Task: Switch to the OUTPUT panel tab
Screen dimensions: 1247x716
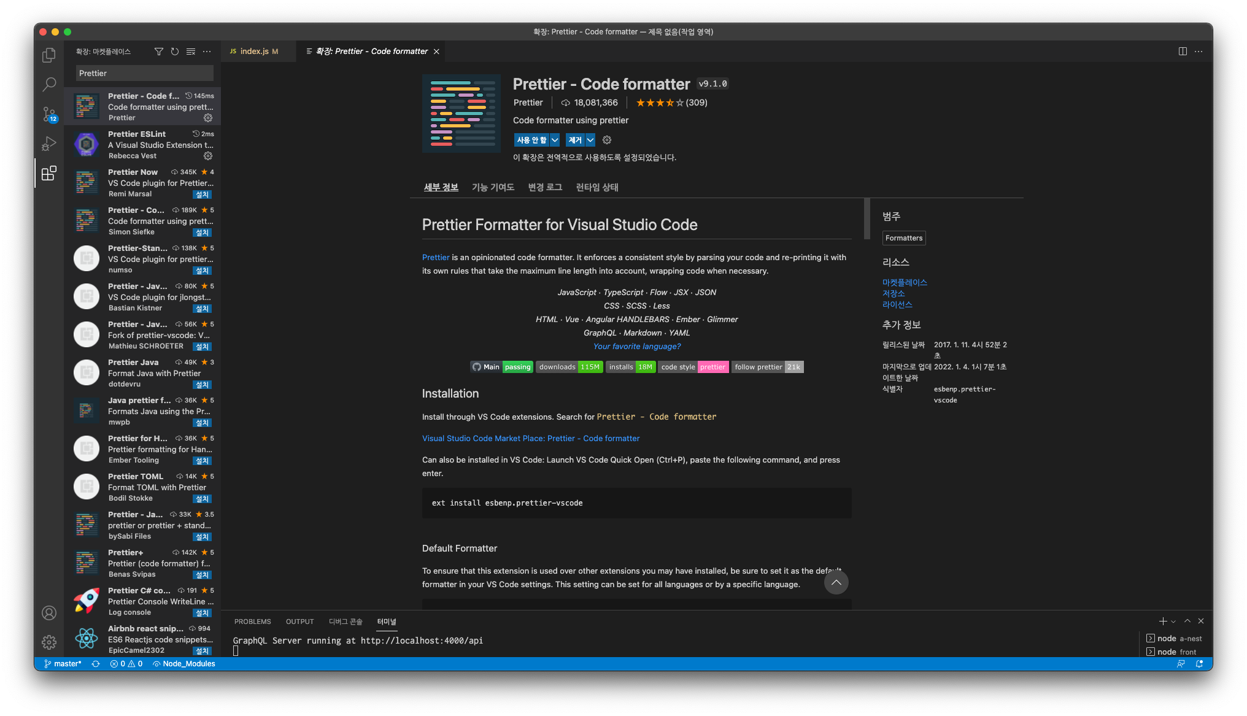Action: coord(299,622)
